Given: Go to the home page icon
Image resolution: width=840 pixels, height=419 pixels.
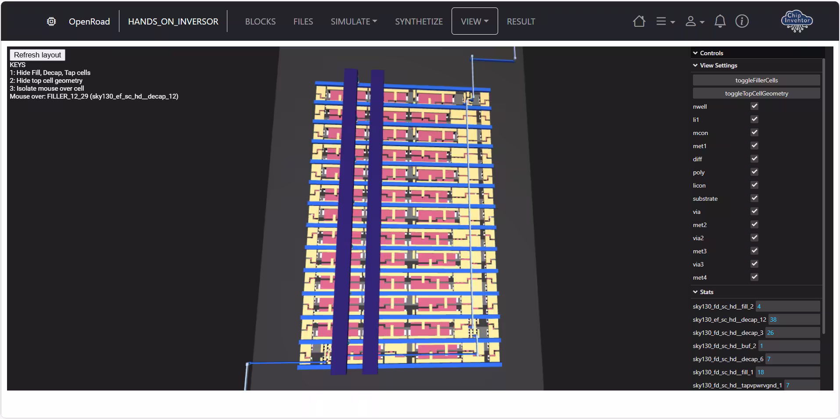Looking at the screenshot, I should coord(639,21).
